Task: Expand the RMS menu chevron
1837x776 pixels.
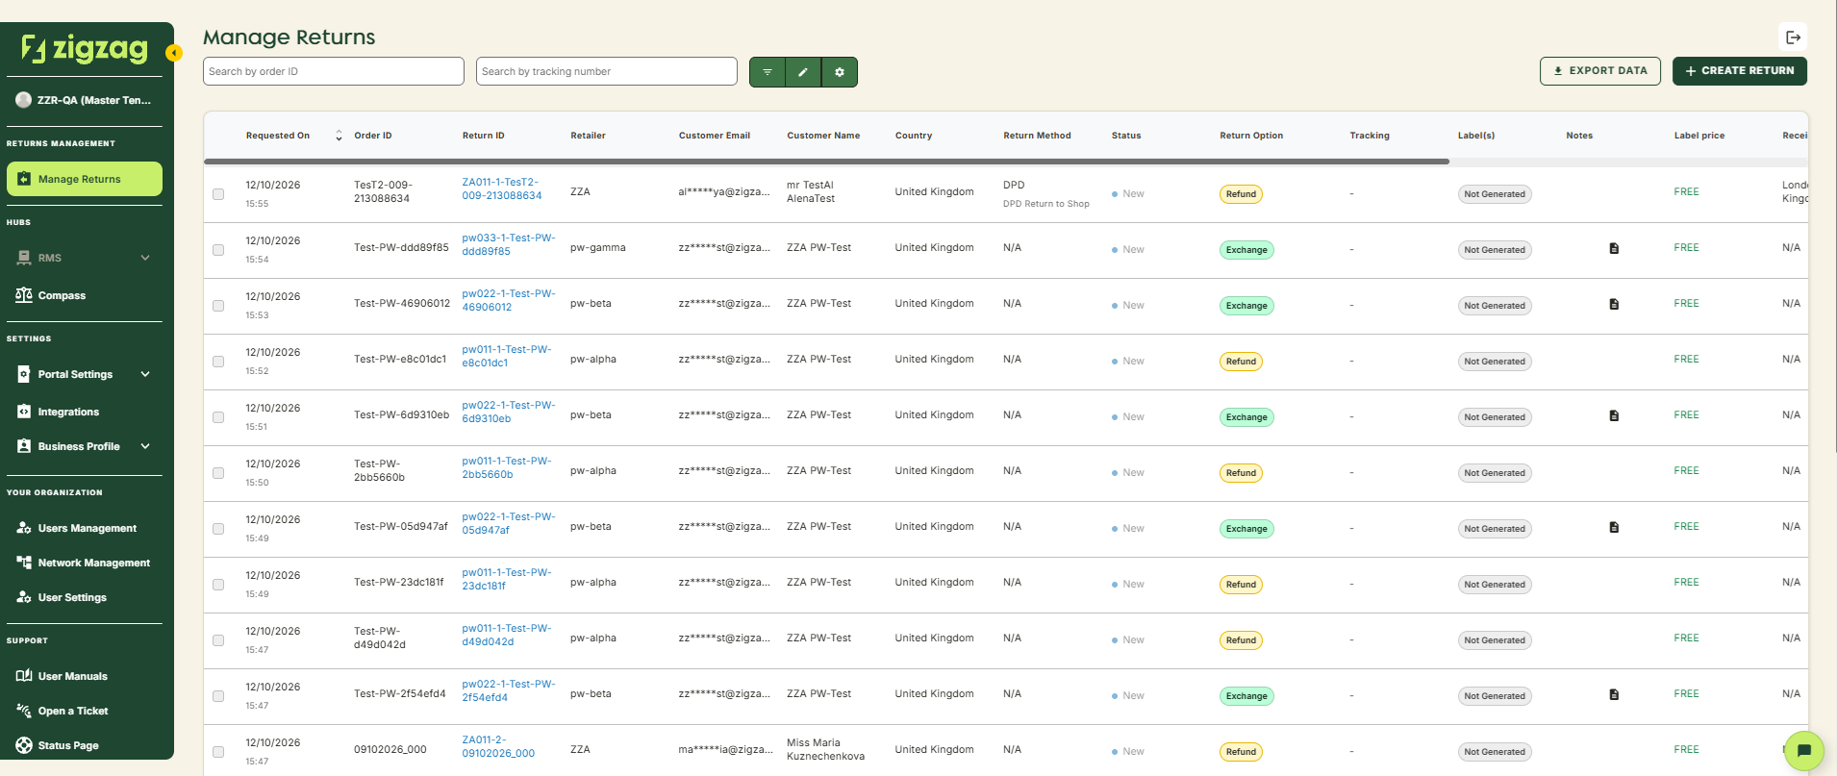Action: coord(145,258)
